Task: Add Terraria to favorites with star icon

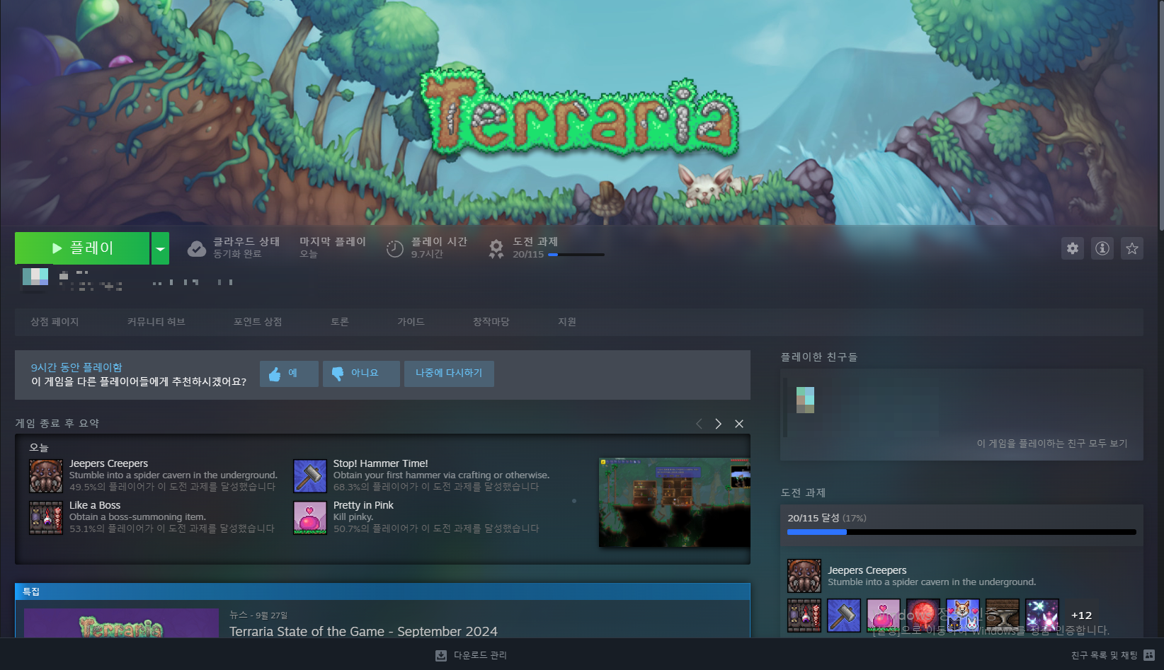Action: [1132, 248]
